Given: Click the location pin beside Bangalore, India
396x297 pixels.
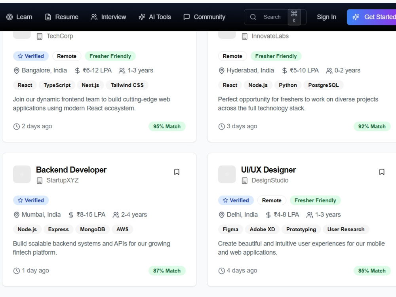Looking at the screenshot, I should point(16,71).
